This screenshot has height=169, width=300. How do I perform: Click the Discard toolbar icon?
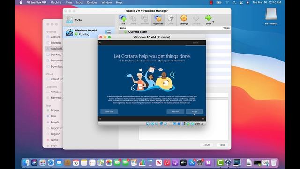pos(196,20)
